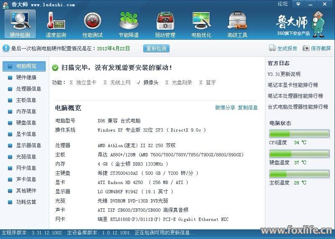This screenshot has width=335, height=239.
Task: Open the 节能降温 energy saving clover icon
Action: 128,21
